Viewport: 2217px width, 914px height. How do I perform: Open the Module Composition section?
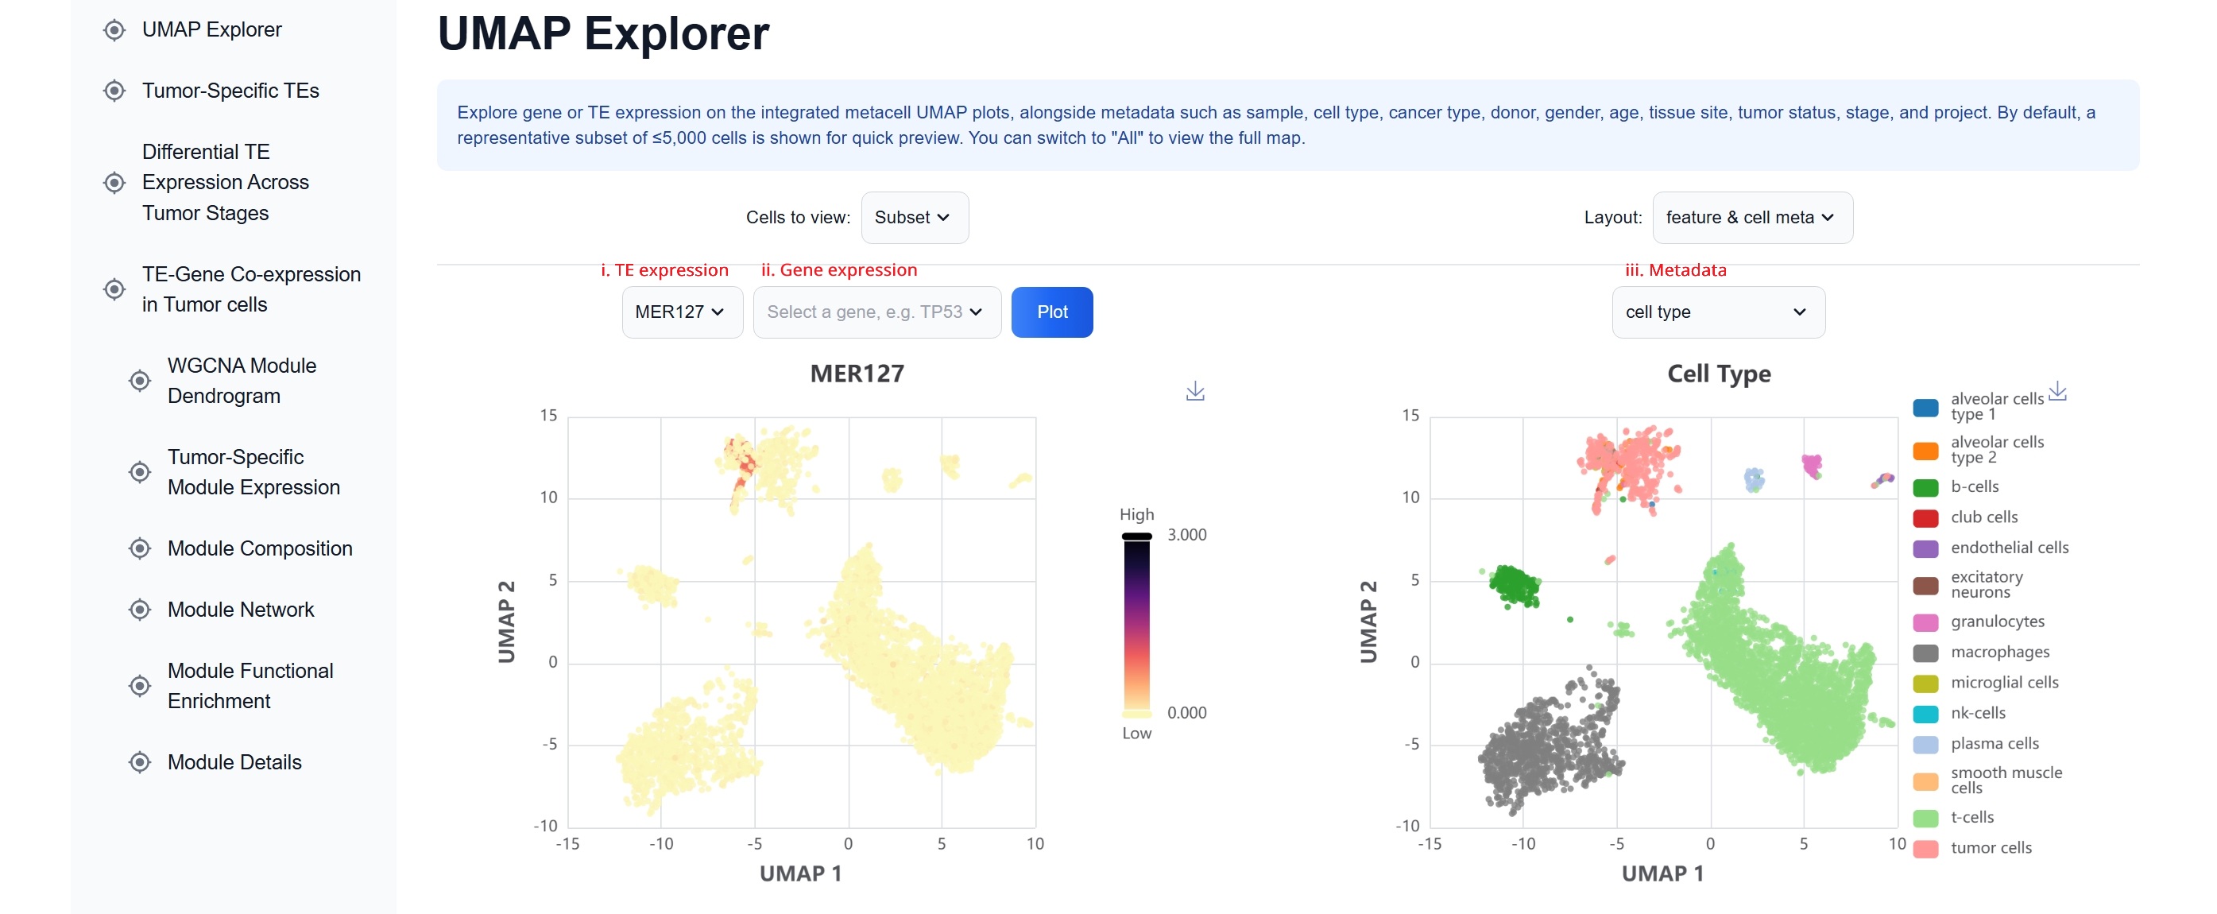(260, 548)
